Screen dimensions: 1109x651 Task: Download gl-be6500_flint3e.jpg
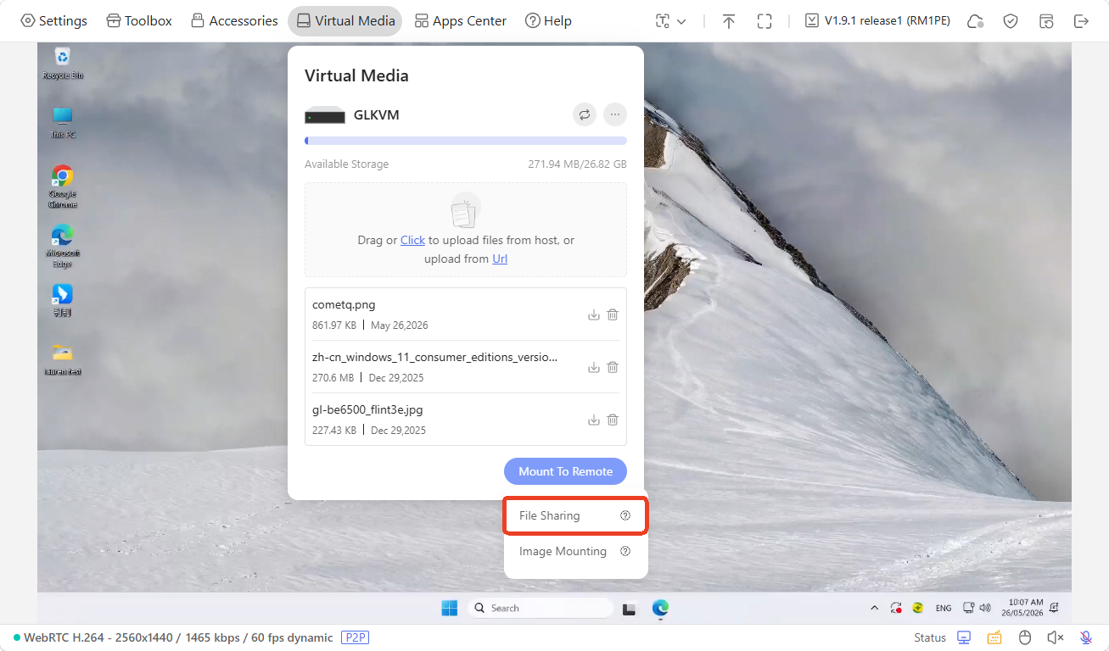(x=594, y=420)
